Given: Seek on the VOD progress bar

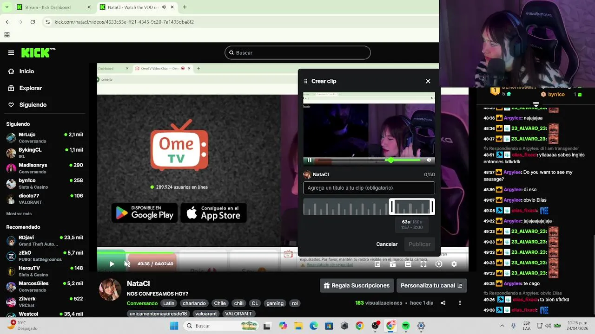Looking at the screenshot, I should click(283, 253).
